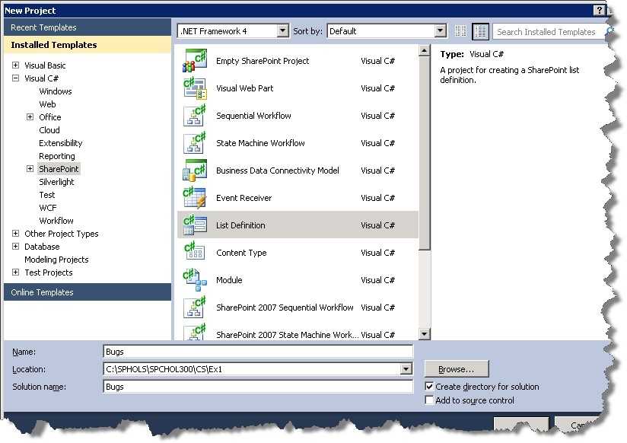
Task: Click the template list scroll up arrow
Action: [424, 50]
